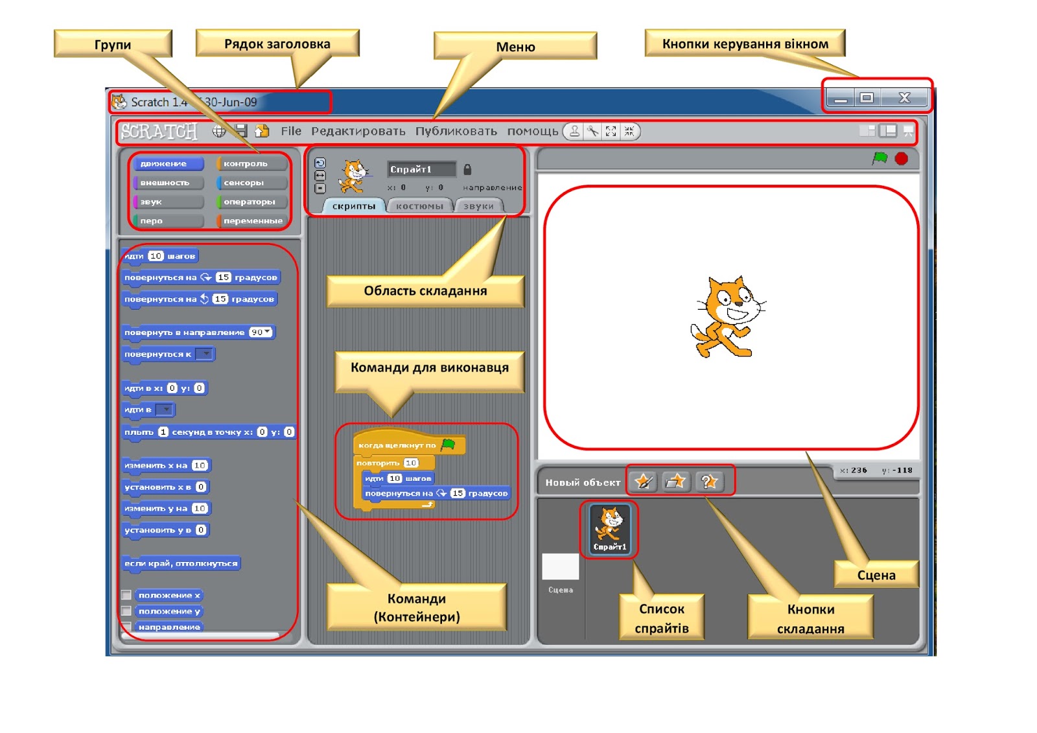Click the когда щелкнут по flag hat block

click(409, 444)
